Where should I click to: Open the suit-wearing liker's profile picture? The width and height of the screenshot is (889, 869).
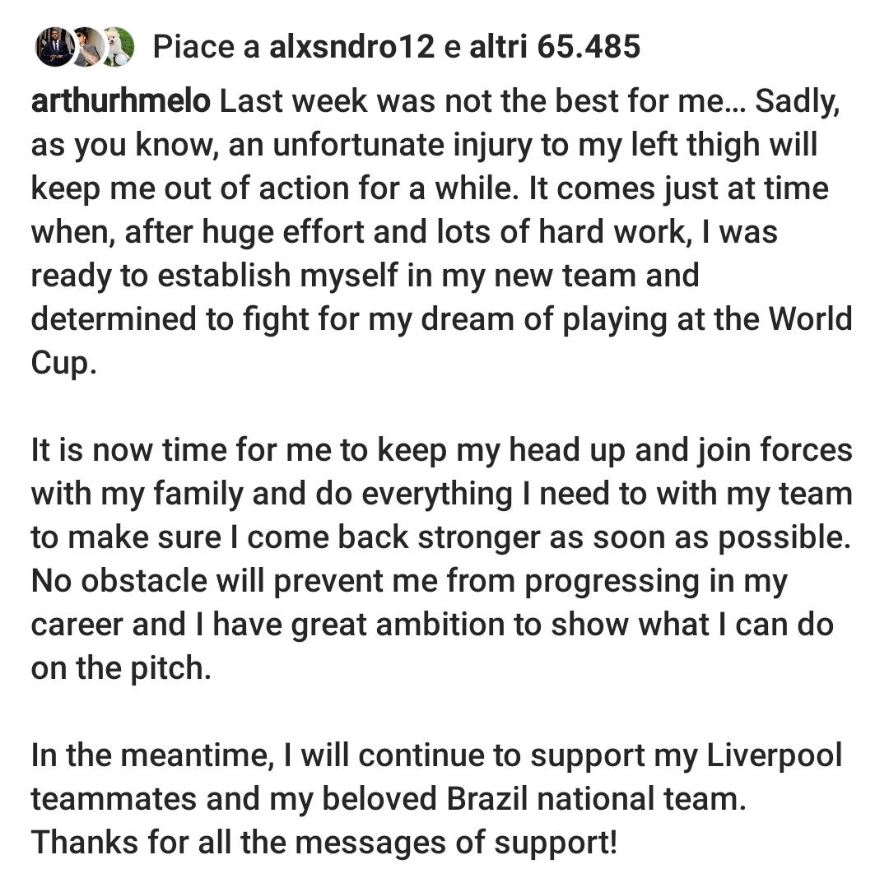point(53,48)
